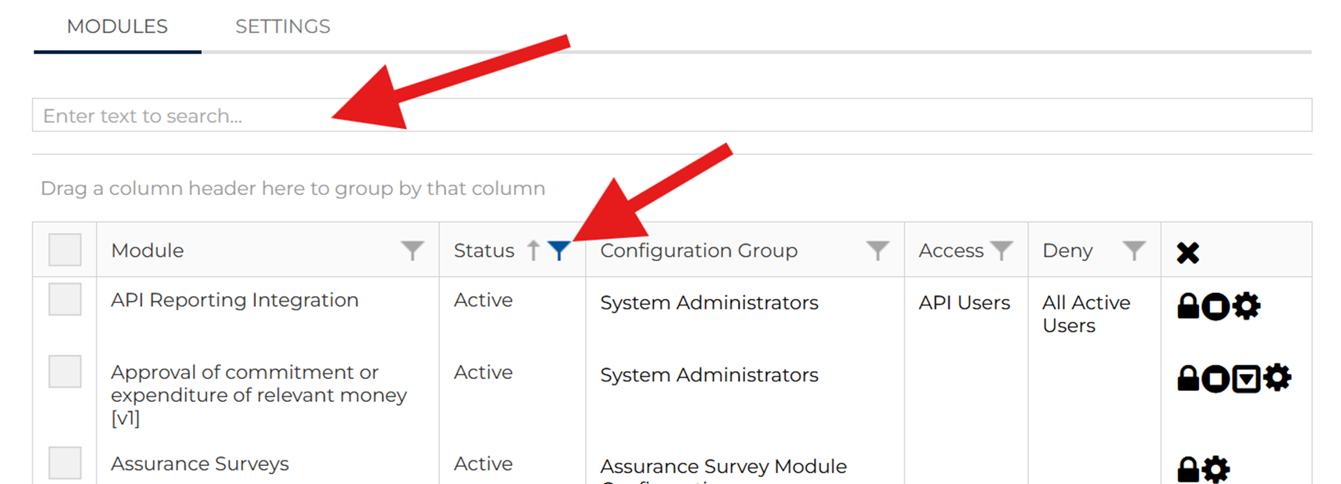The image size is (1341, 484).
Task: Check the API Reporting Integration row checkbox
Action: [65, 299]
